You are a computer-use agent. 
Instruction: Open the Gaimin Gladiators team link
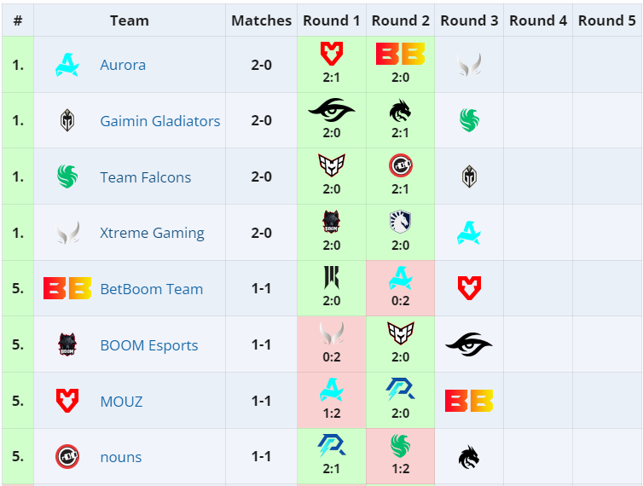click(x=160, y=121)
